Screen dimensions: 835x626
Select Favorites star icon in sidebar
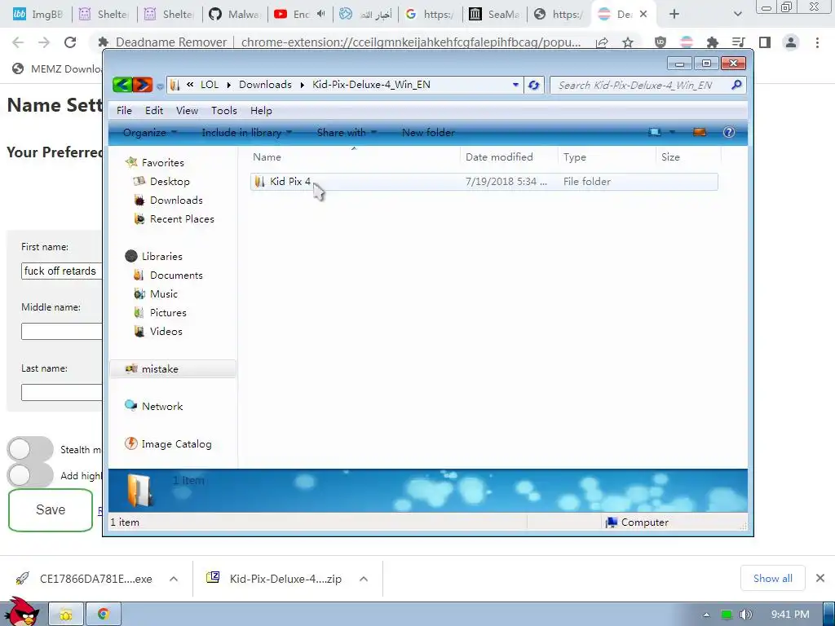(x=131, y=162)
